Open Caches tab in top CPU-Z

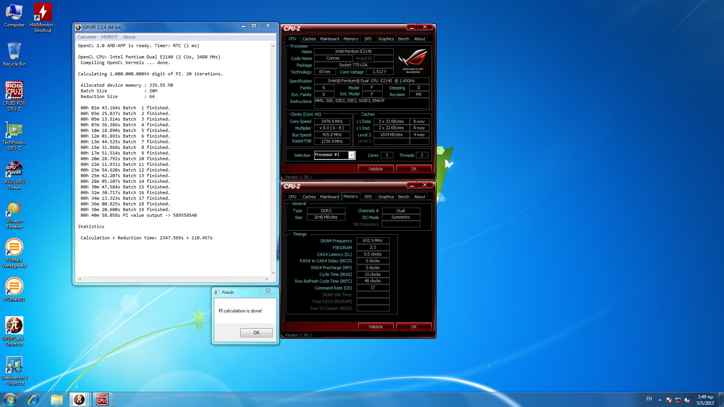point(309,39)
